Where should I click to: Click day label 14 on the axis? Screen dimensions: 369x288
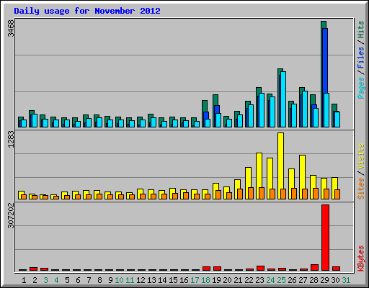[x=162, y=280]
